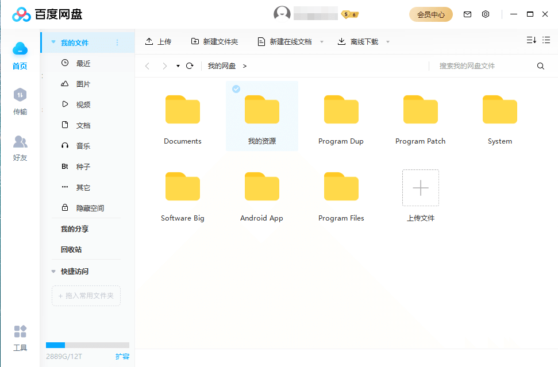The width and height of the screenshot is (558, 367).
Task: Go back with the left arrow
Action: coord(147,66)
